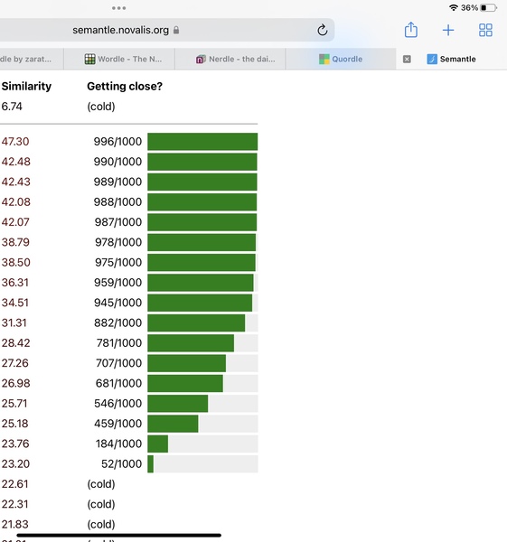This screenshot has width=507, height=542.
Task: Click the 996/1000 progress bar
Action: 202,142
